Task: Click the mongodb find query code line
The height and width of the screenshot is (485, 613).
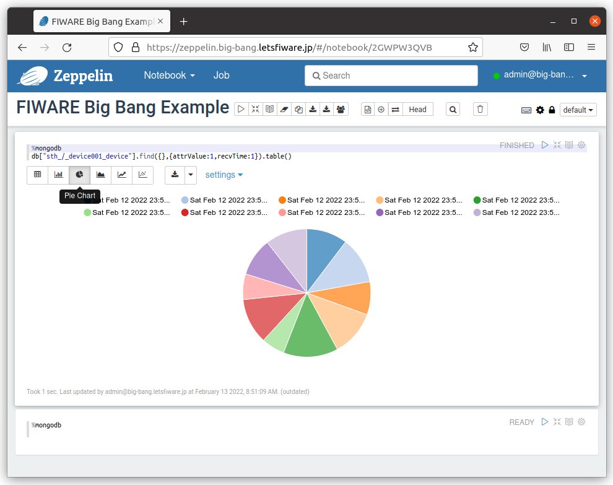Action: pos(162,156)
